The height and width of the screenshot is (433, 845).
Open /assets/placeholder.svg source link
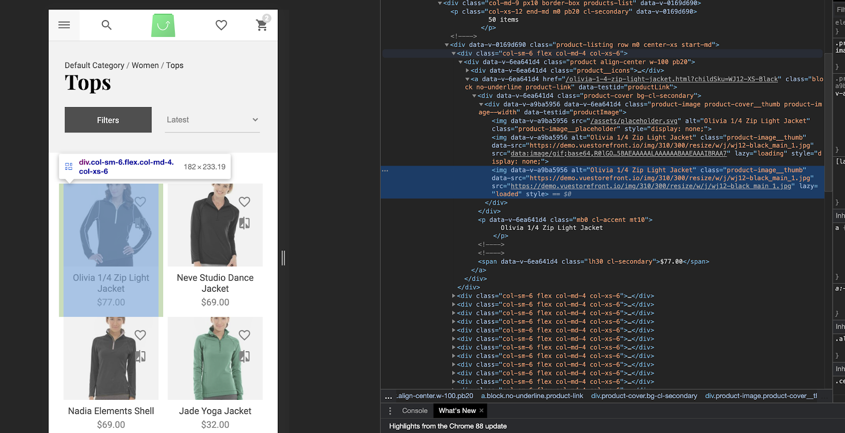634,121
